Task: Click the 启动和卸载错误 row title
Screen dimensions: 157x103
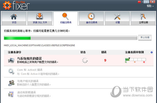Action: (x=27, y=92)
